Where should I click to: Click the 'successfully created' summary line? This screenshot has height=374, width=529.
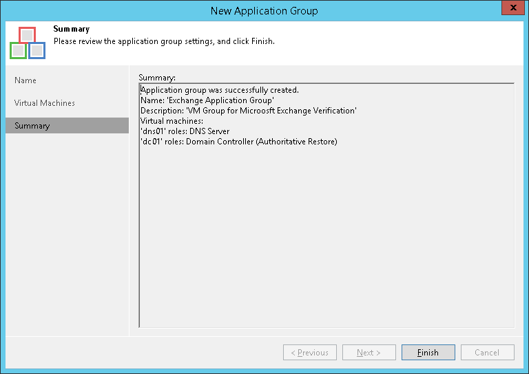point(220,90)
